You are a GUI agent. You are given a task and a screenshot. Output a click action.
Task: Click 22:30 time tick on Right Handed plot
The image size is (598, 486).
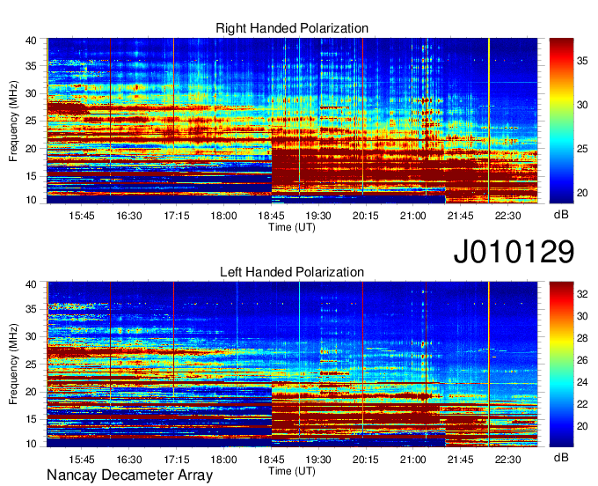pos(508,216)
